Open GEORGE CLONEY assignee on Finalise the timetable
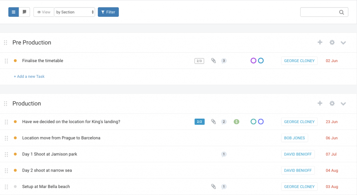The height and width of the screenshot is (195, 357). pos(299,61)
